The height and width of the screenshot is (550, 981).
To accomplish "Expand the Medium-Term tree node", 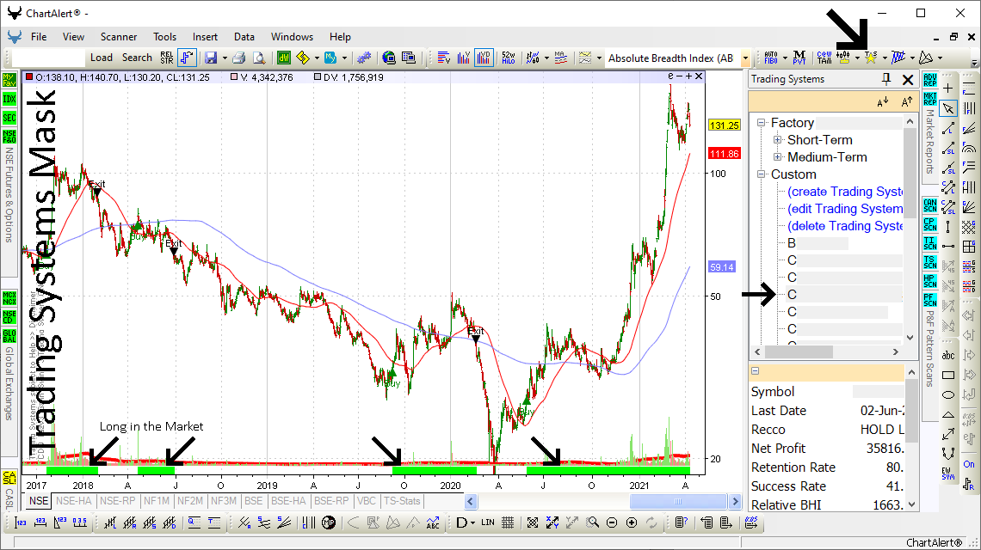I will click(778, 157).
